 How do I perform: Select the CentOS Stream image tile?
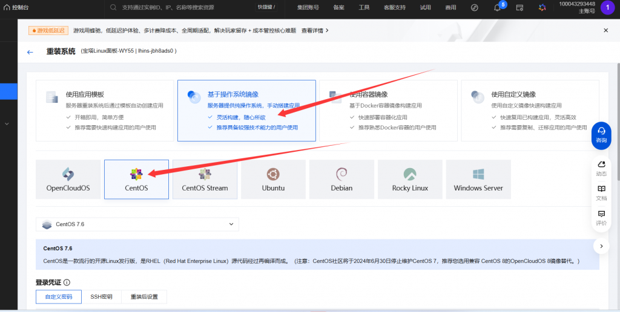click(x=205, y=180)
